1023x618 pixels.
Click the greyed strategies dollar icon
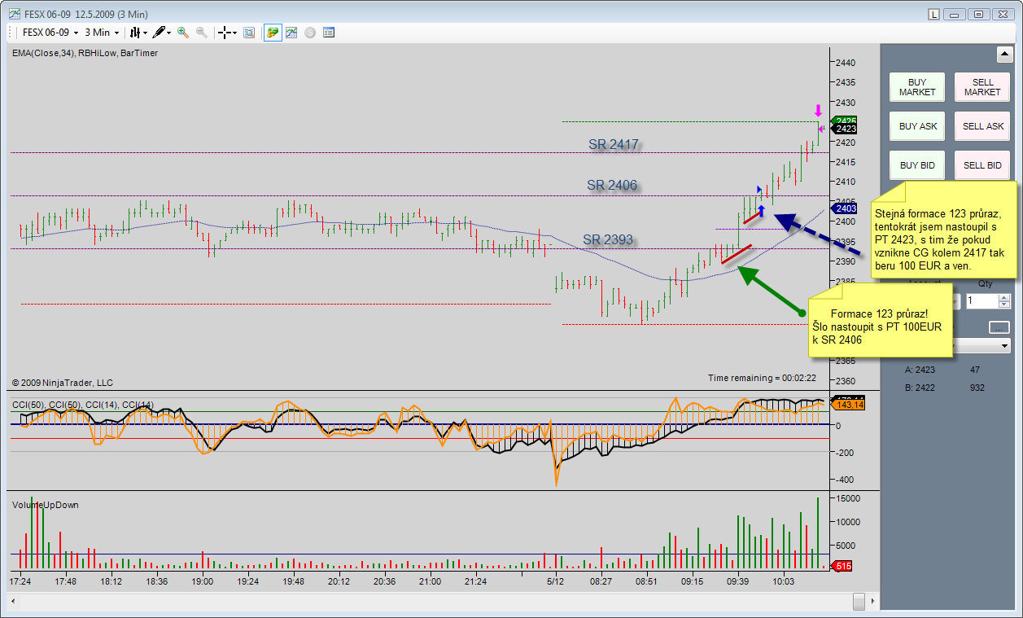pyautogui.click(x=310, y=33)
